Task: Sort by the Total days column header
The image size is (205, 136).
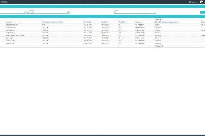Action: (123, 22)
